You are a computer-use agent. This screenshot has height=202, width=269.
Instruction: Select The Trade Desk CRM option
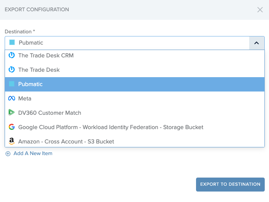click(134, 55)
